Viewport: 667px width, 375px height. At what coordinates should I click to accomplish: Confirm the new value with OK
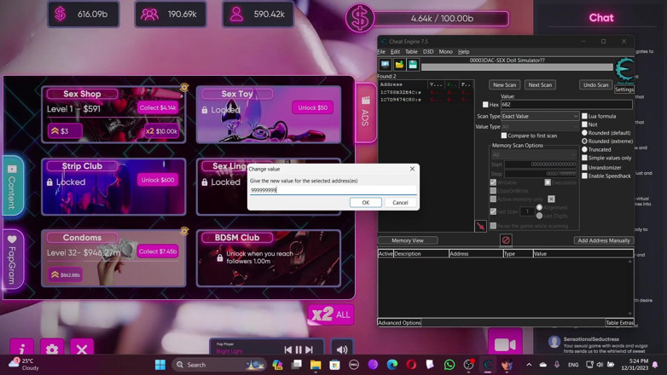point(365,202)
